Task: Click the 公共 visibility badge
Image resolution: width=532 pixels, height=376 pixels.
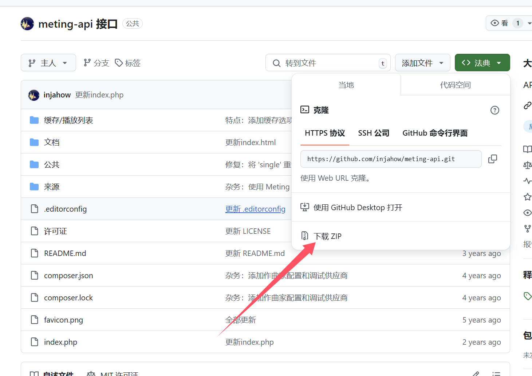Action: (x=133, y=24)
